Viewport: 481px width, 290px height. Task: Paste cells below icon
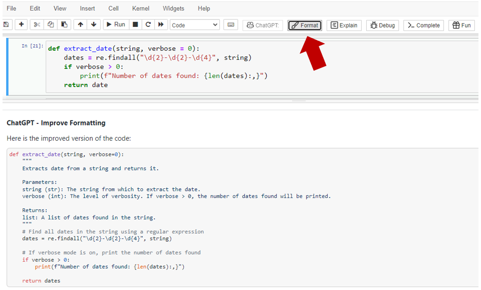[64, 25]
